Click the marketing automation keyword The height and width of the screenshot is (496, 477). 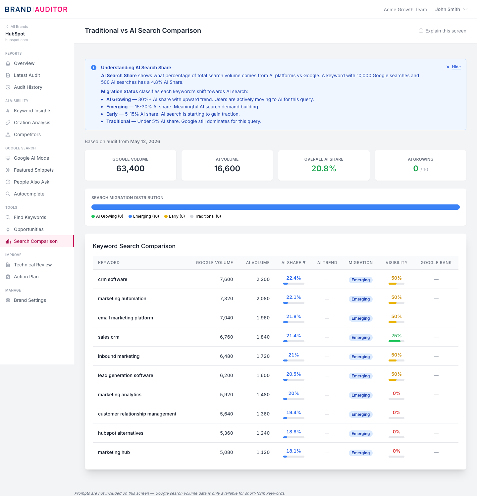pyautogui.click(x=122, y=299)
